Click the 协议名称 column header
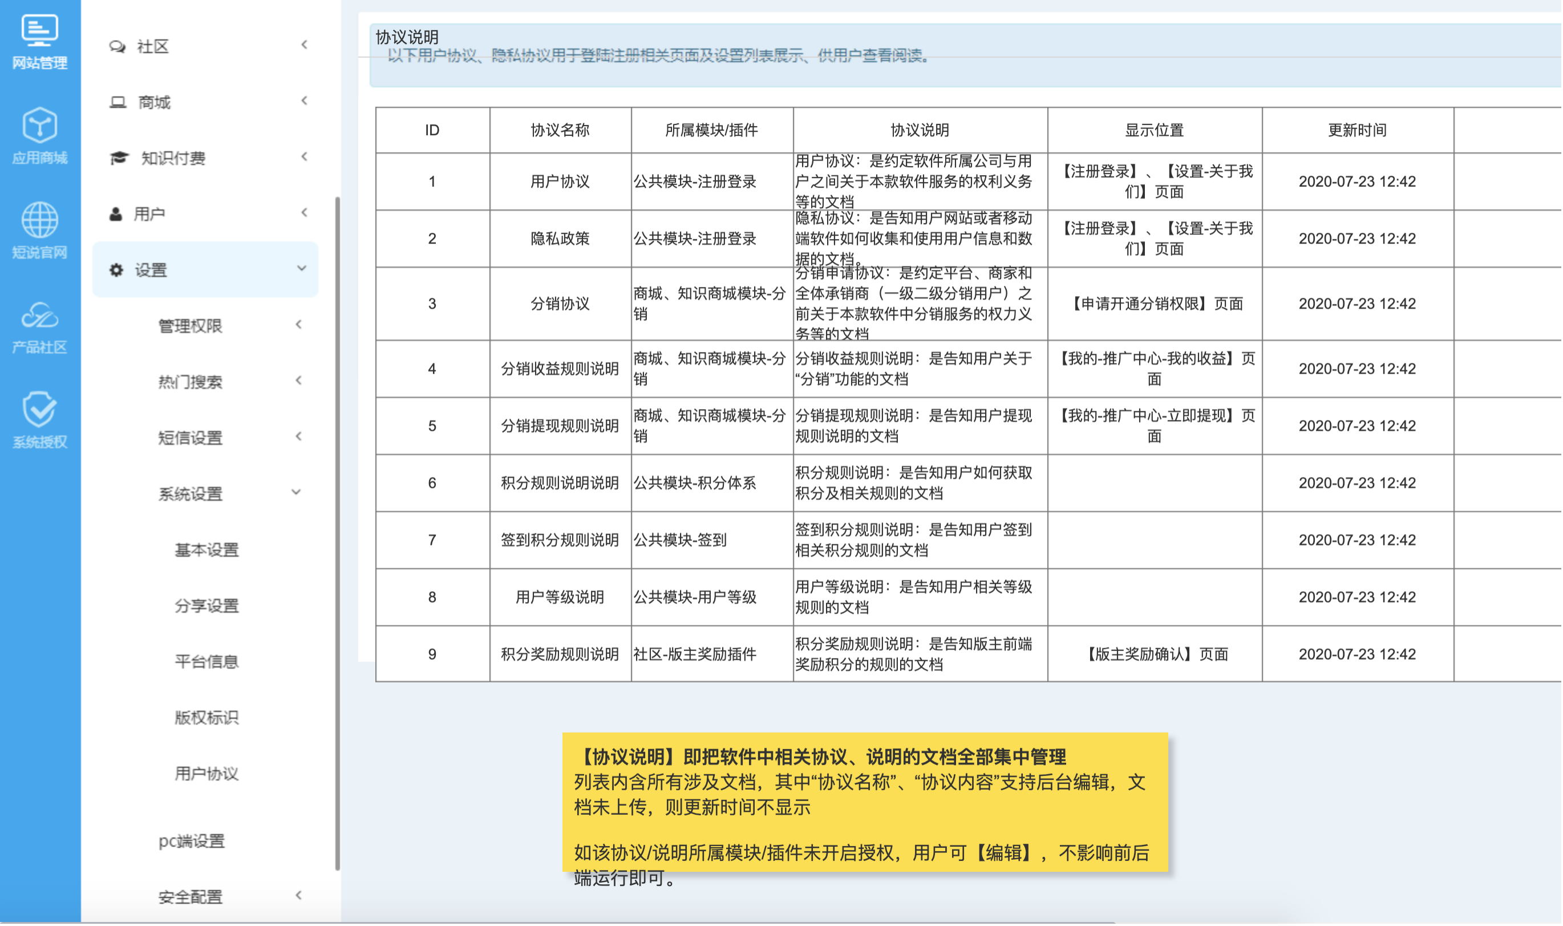Image resolution: width=1563 pixels, height=926 pixels. [x=561, y=131]
